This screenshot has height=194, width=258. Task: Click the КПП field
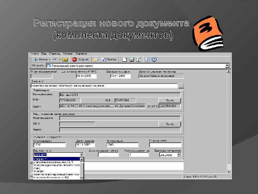(x=125, y=100)
